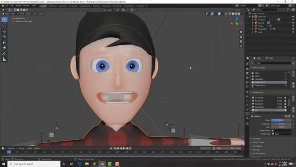The width and height of the screenshot is (296, 167).
Task: Switch to the Sculpting workspace tab
Action: [x=62, y=6]
